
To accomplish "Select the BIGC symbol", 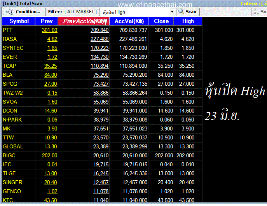I will click(9, 155).
